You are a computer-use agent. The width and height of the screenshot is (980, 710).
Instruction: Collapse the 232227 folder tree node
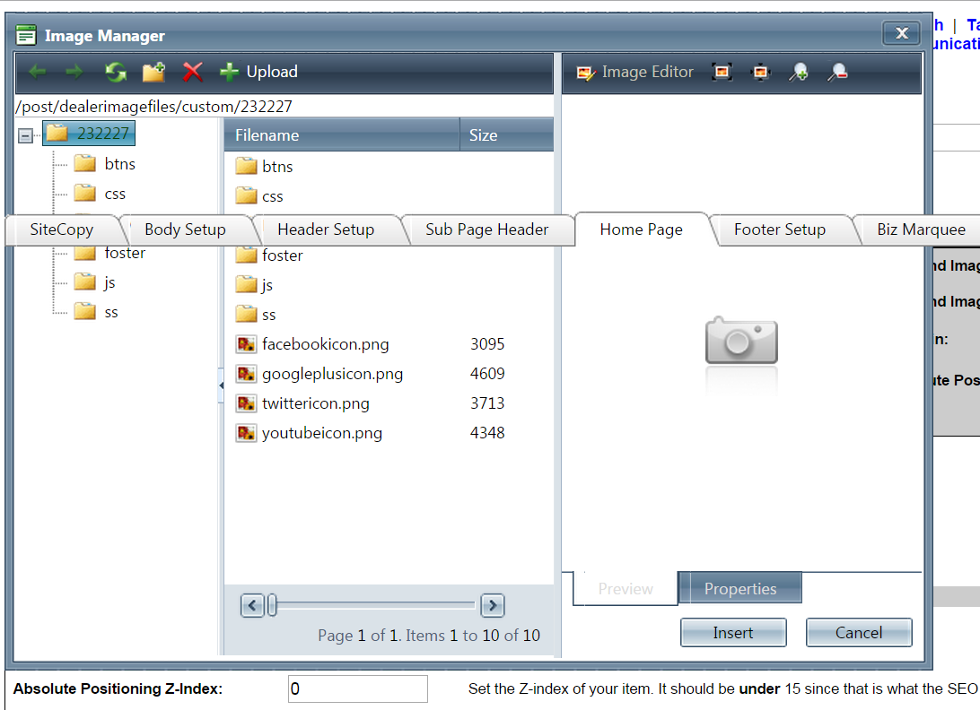(x=25, y=135)
